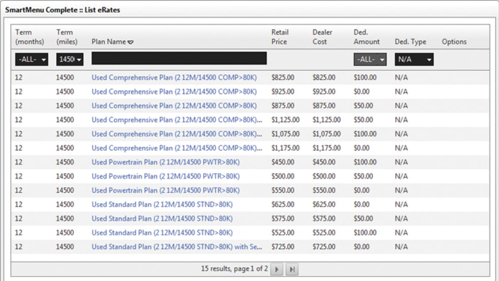Go to the next results page
Image resolution: width=499 pixels, height=281 pixels.
coord(277,269)
